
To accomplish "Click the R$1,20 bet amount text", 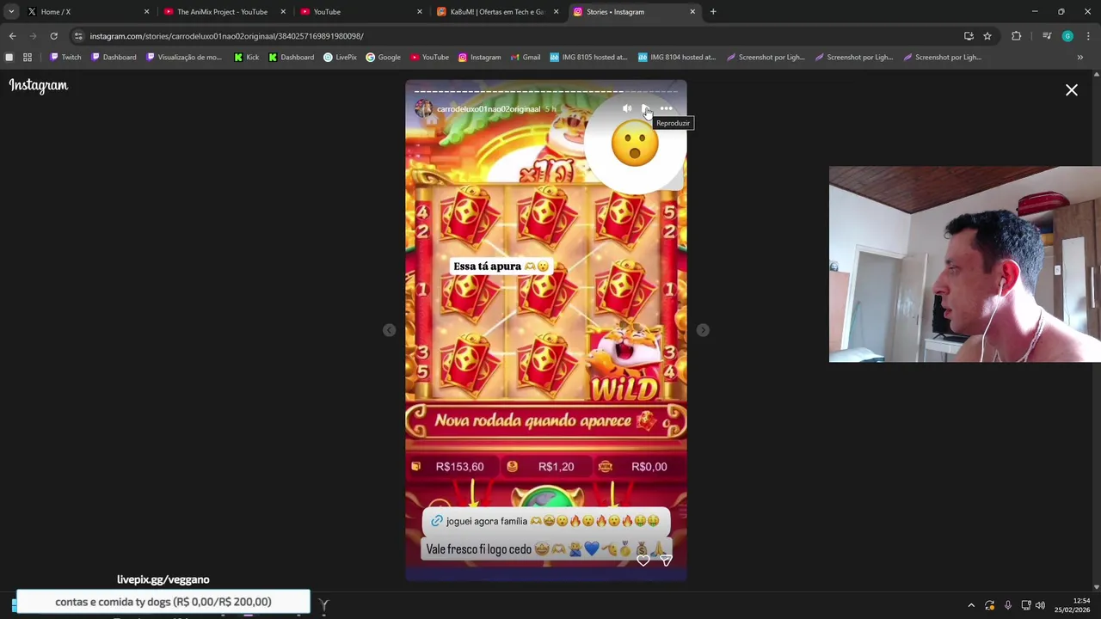I will 556,467.
